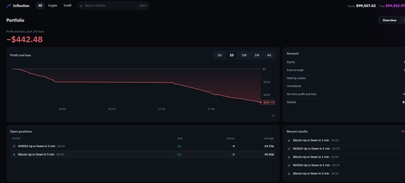Viewport: 405px width, 183px height.
Task: Click the search magnifier icon
Action: click(x=81, y=6)
